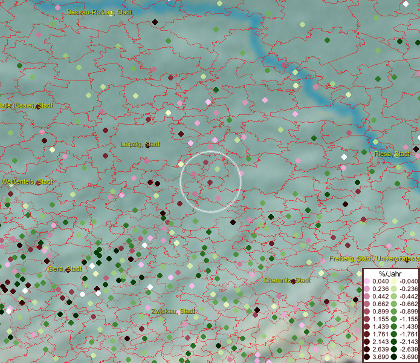Click the 0.236 legend value text
420x363 pixels.
[x=380, y=289]
